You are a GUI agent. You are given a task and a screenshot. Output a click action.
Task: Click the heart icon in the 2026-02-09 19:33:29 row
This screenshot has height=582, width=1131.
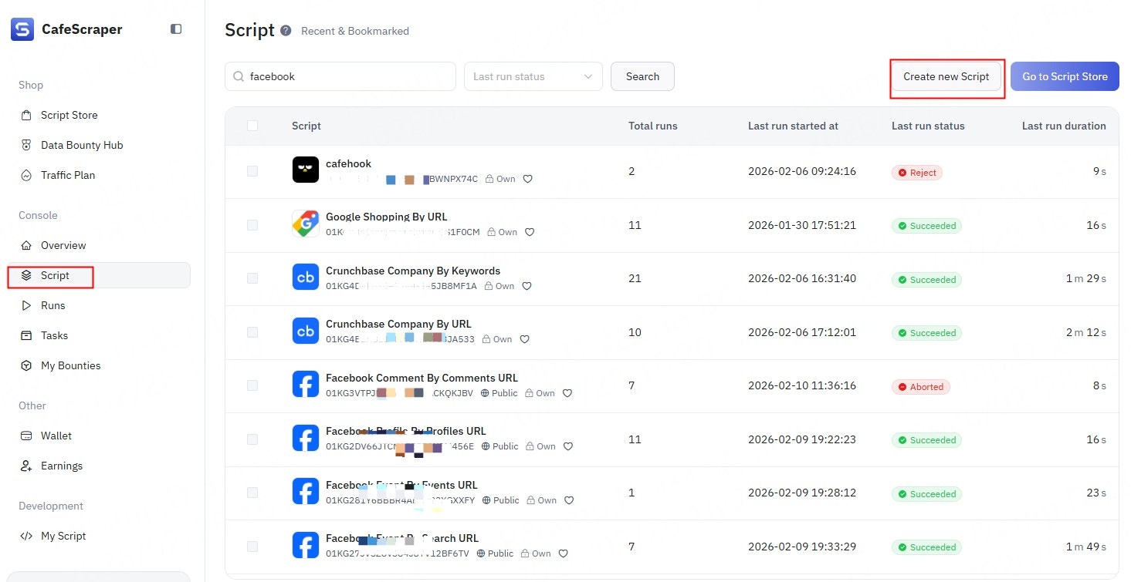pos(564,553)
